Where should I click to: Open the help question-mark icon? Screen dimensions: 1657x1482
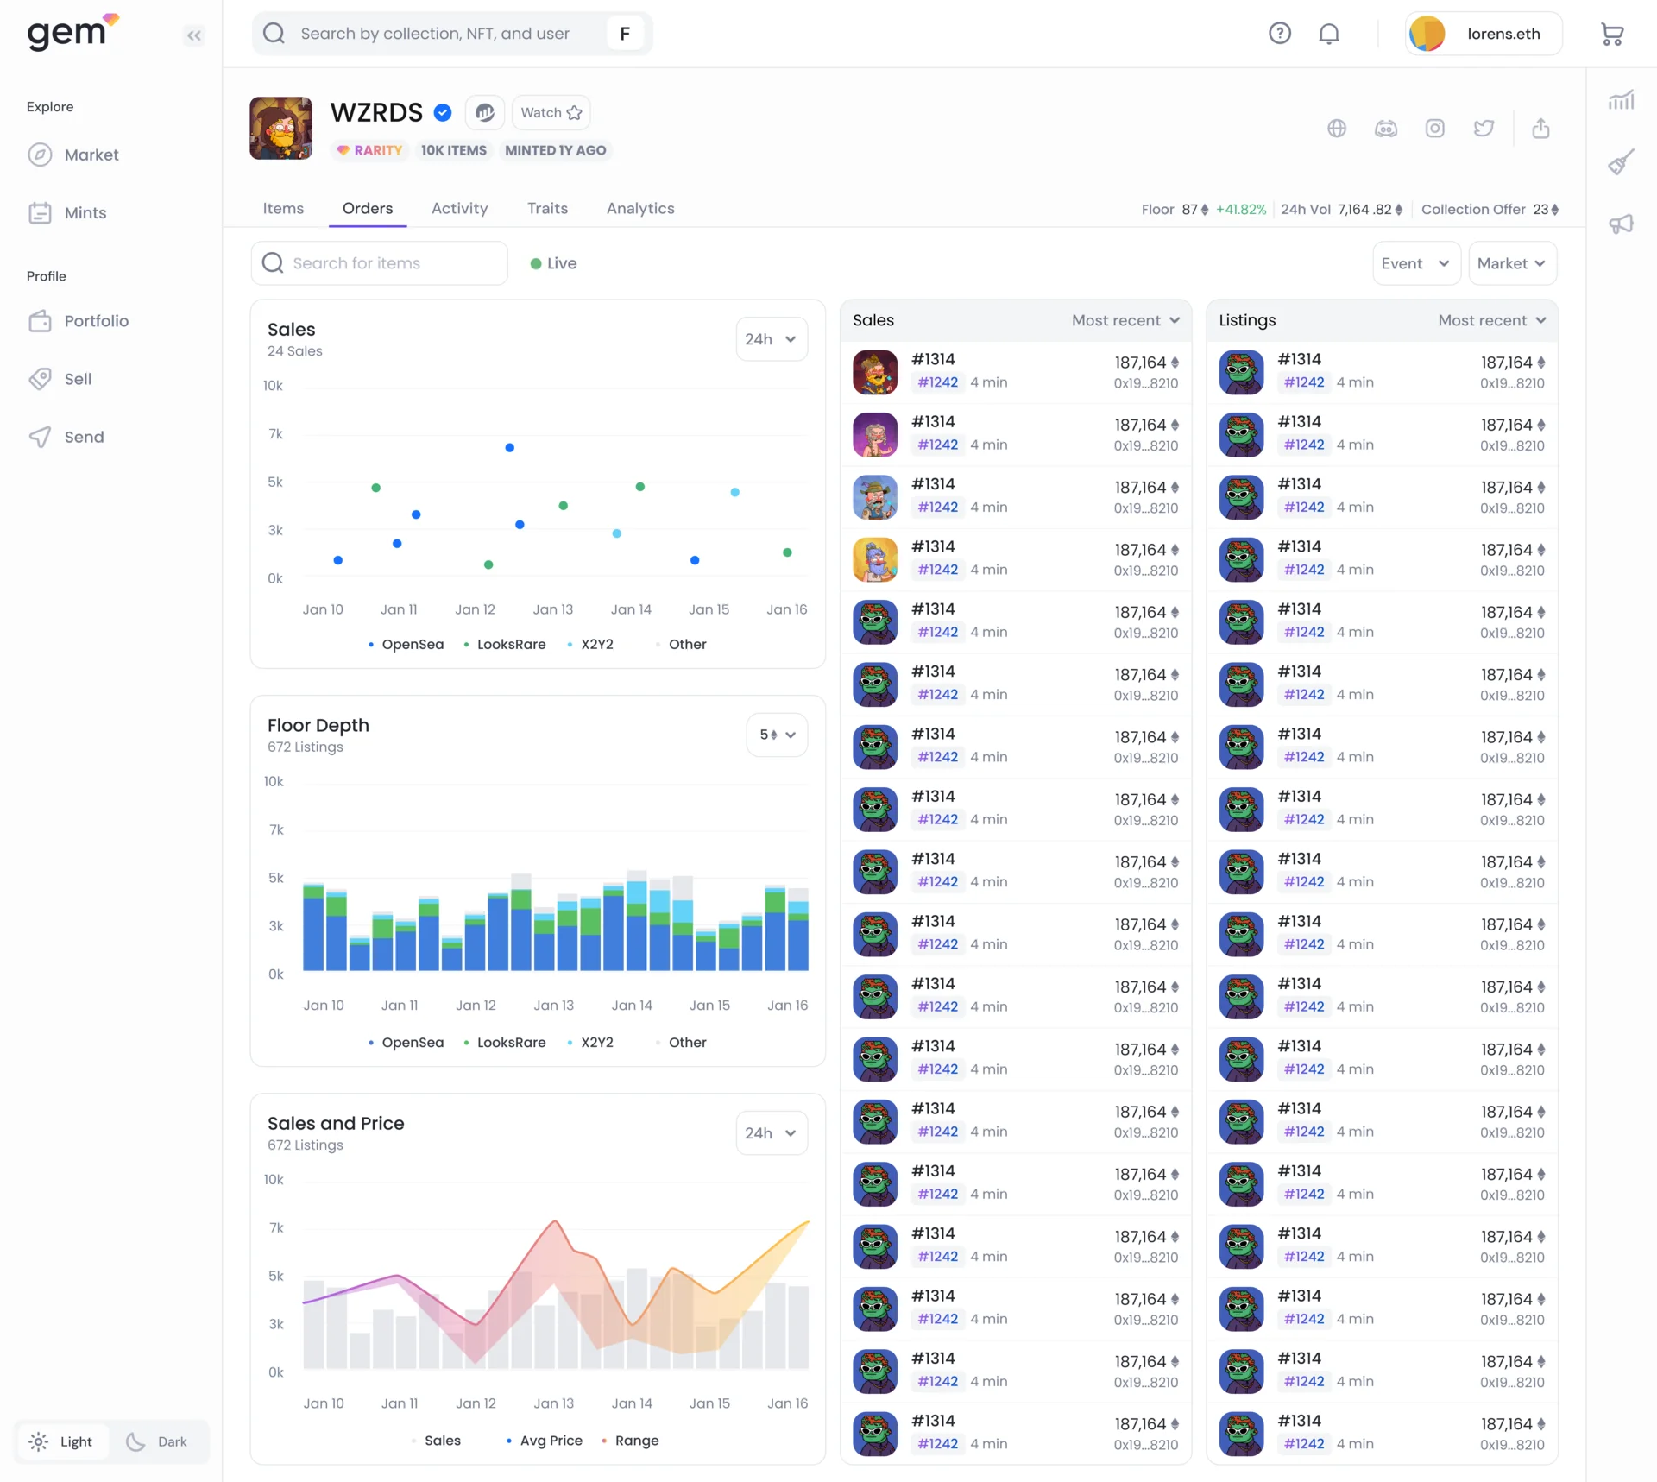pos(1280,34)
